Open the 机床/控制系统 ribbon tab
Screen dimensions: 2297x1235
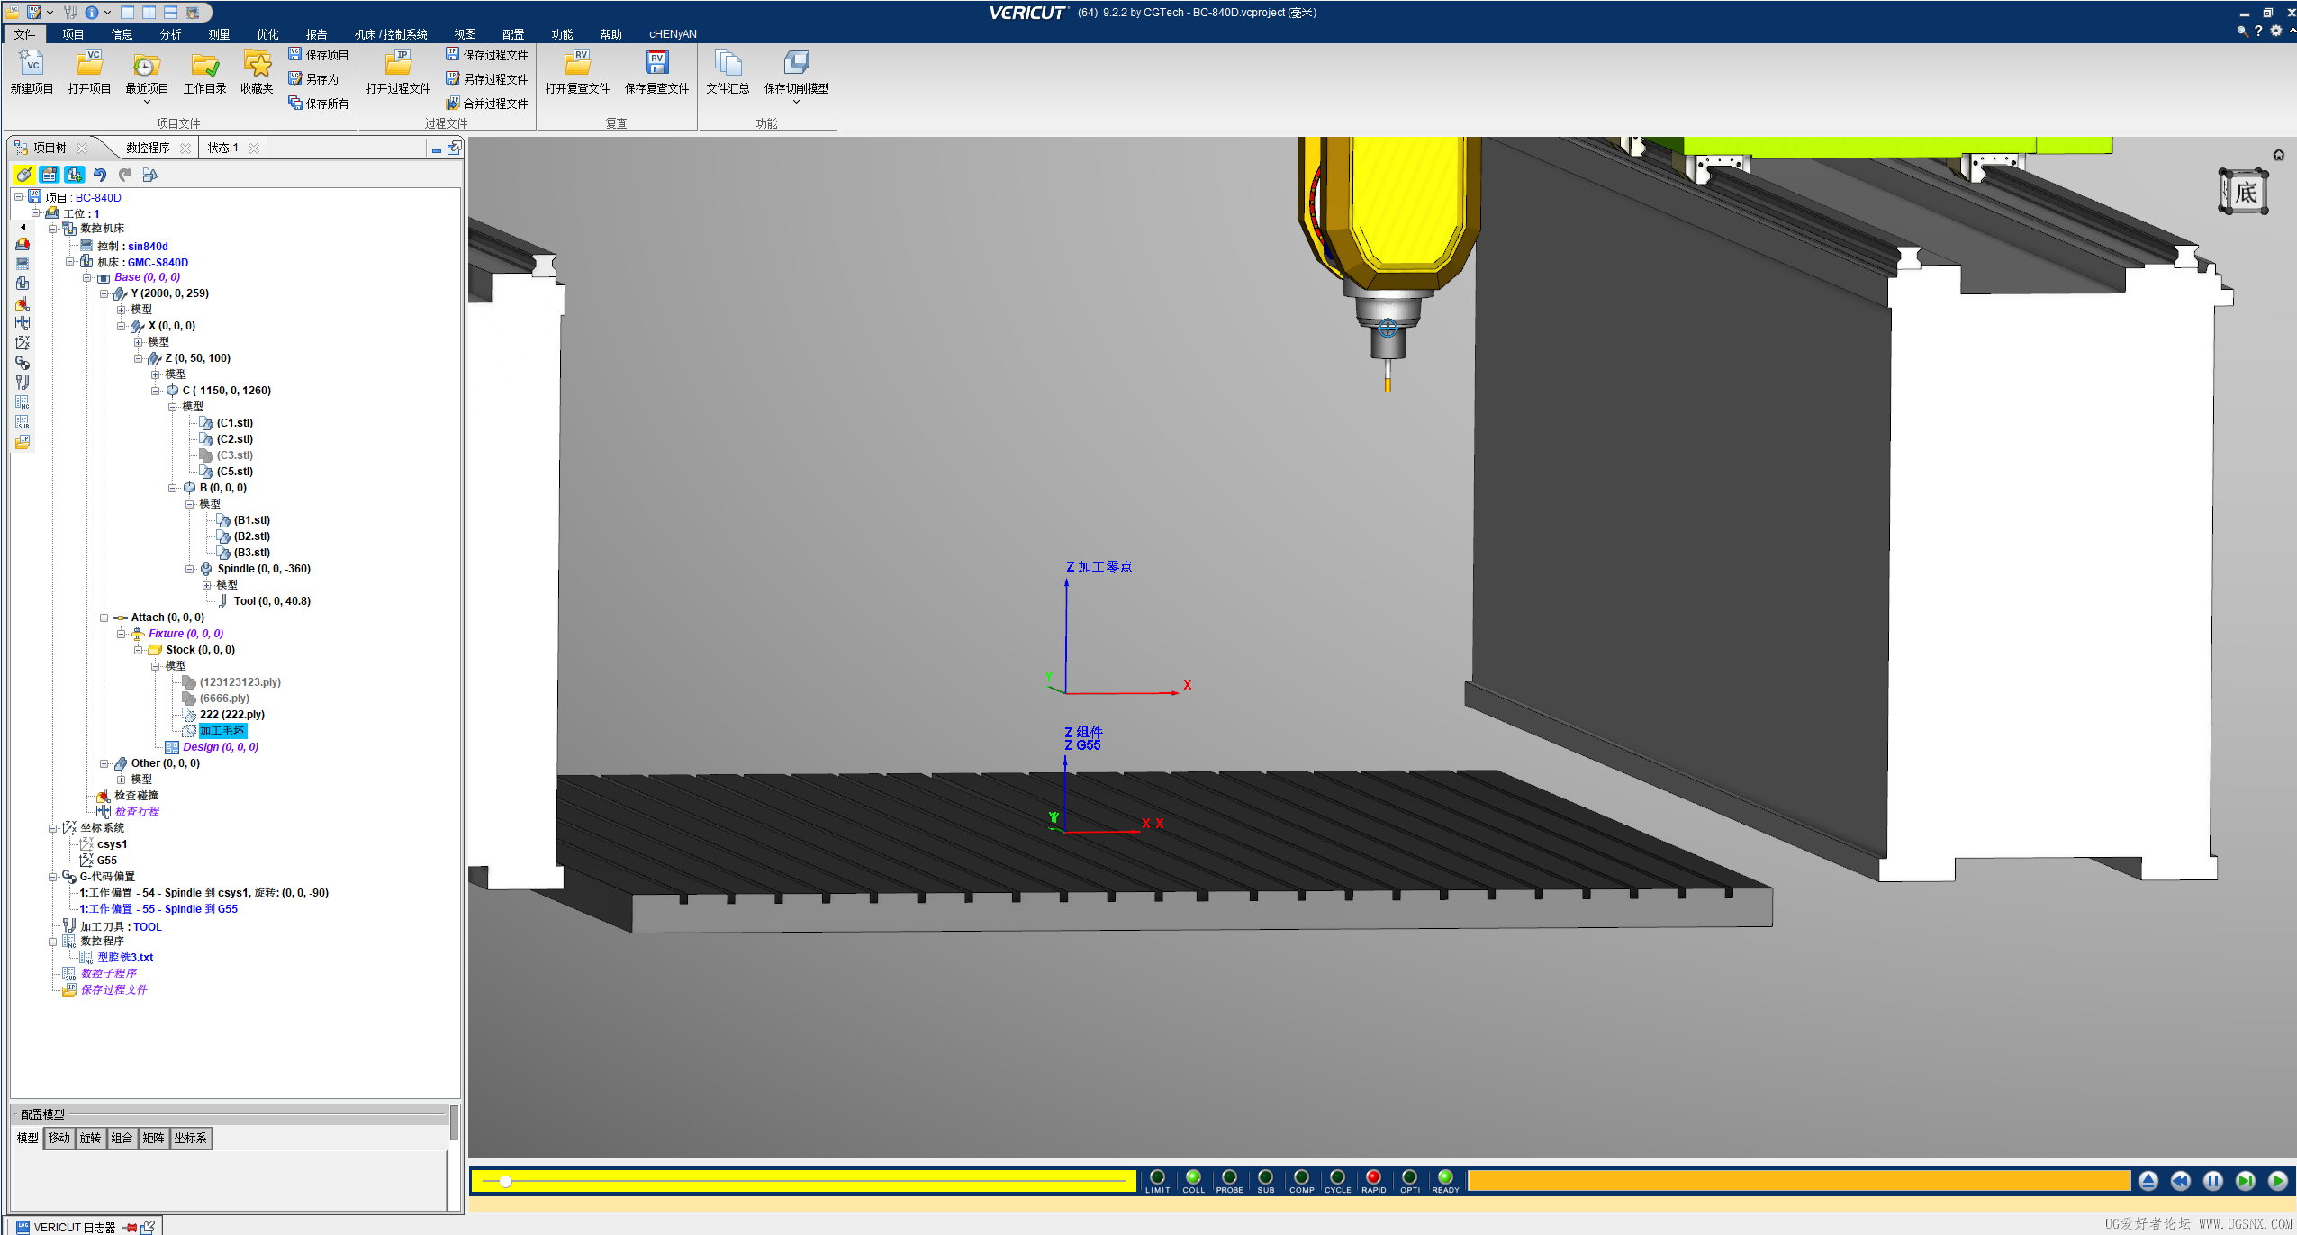click(x=391, y=34)
